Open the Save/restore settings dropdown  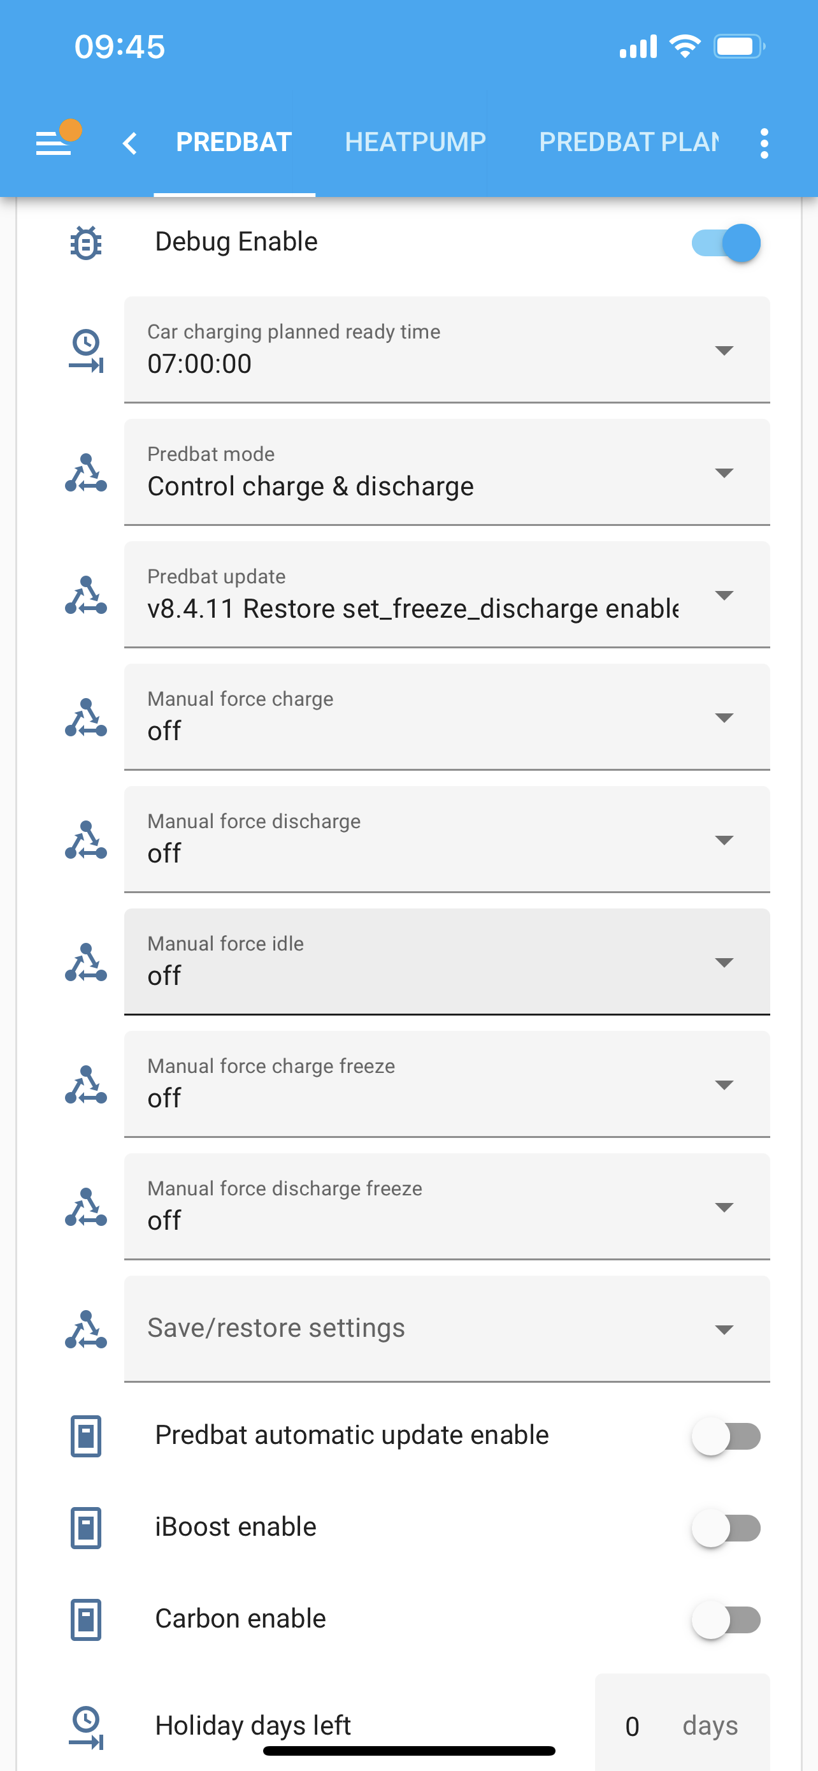[x=447, y=1329]
